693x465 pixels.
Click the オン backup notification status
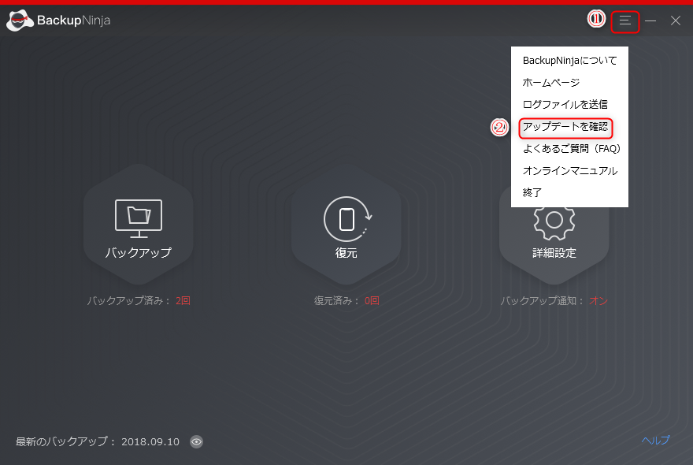tap(598, 301)
